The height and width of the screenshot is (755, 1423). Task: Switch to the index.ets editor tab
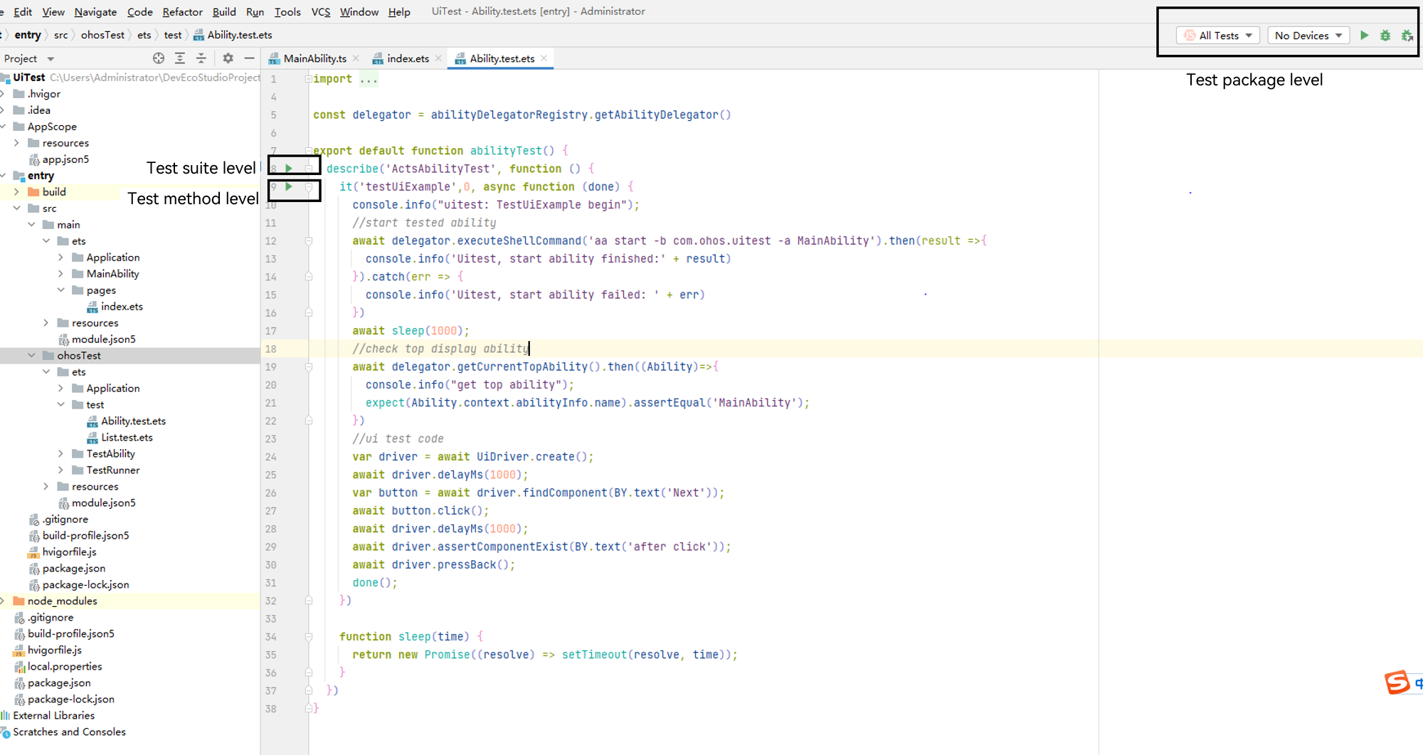click(x=407, y=58)
